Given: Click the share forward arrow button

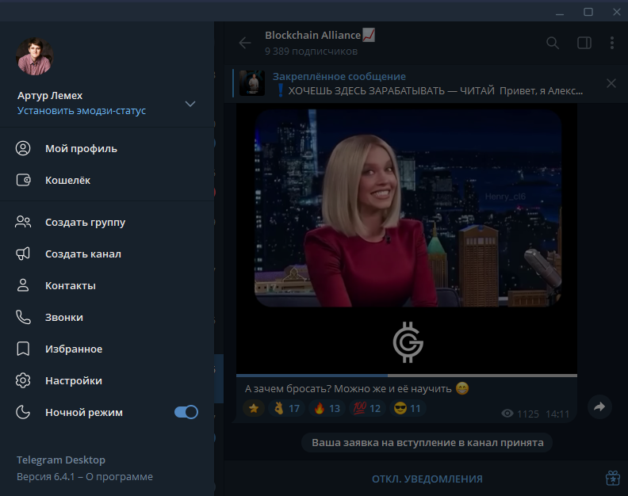Looking at the screenshot, I should (x=599, y=407).
